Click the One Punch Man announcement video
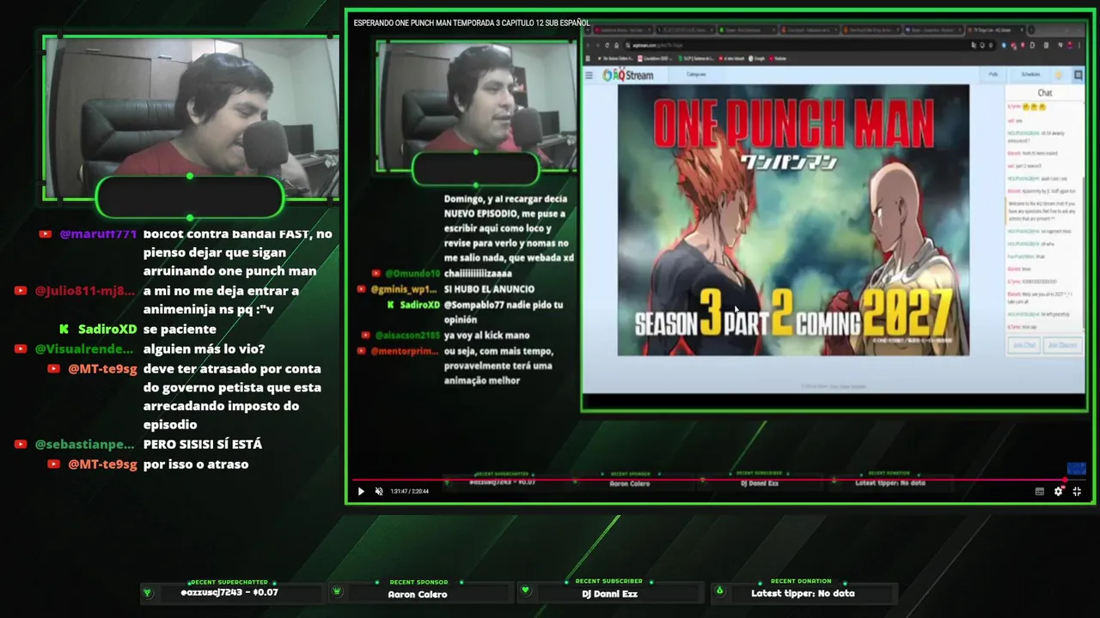 coord(793,220)
